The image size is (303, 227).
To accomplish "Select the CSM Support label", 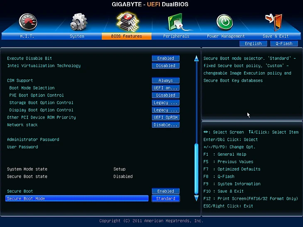I will (x=20, y=80).
